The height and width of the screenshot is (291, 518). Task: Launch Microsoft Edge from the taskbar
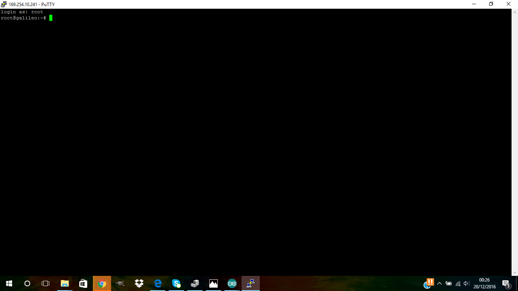click(x=158, y=283)
